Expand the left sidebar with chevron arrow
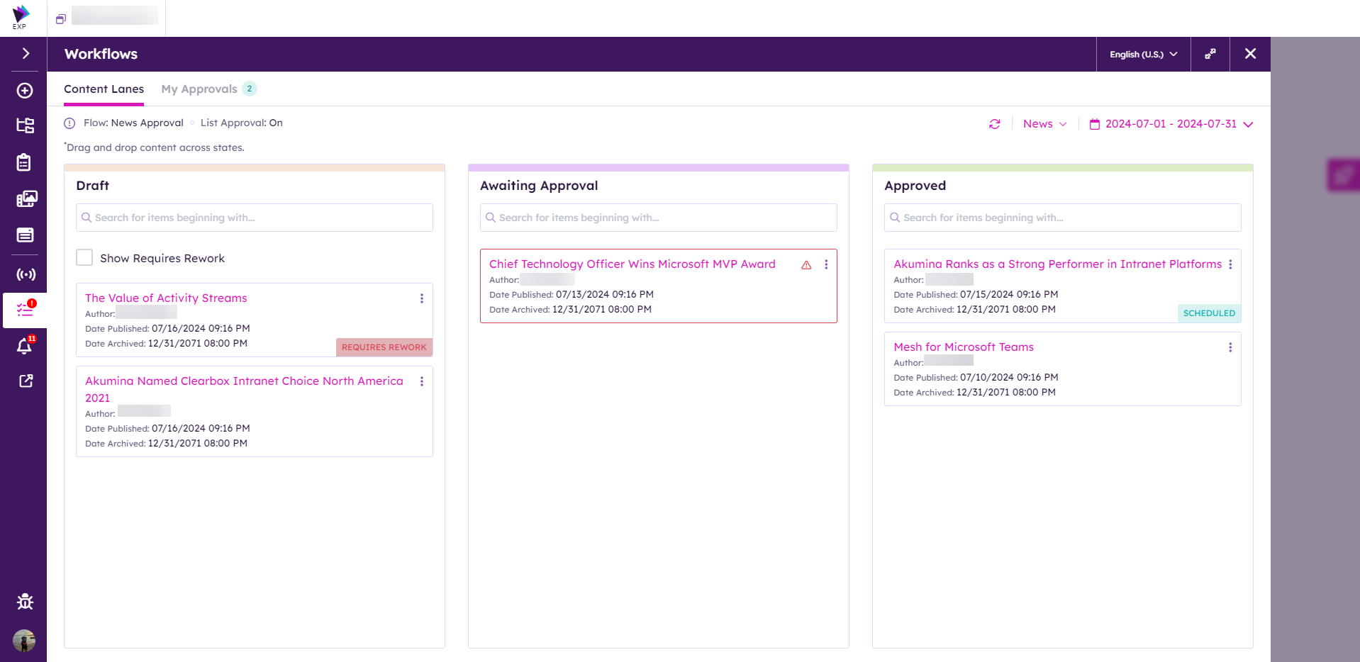Screen dimensions: 1360x662 coord(26,54)
